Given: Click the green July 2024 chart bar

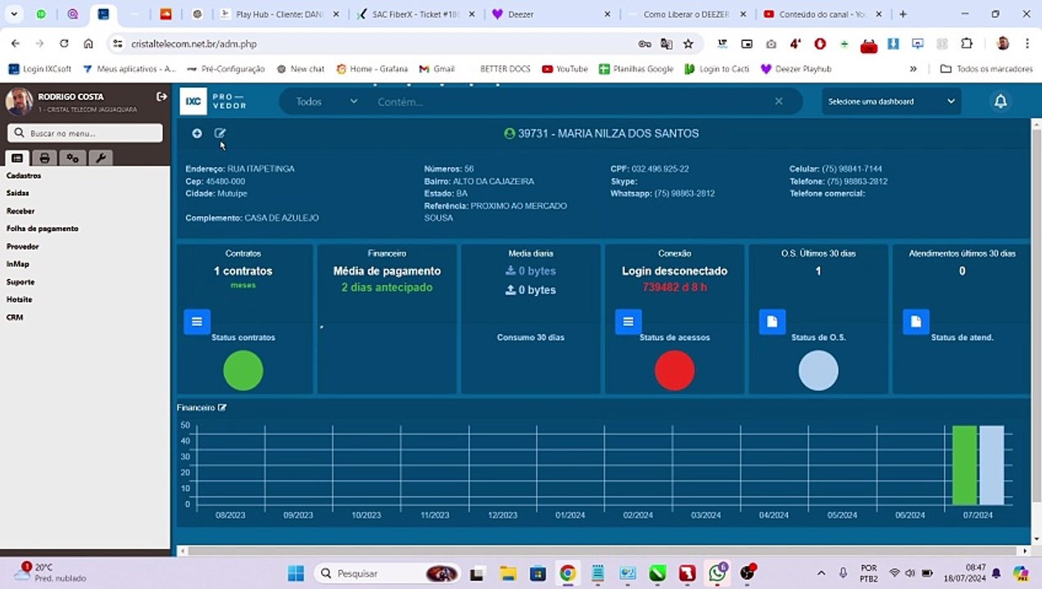Looking at the screenshot, I should 964,465.
